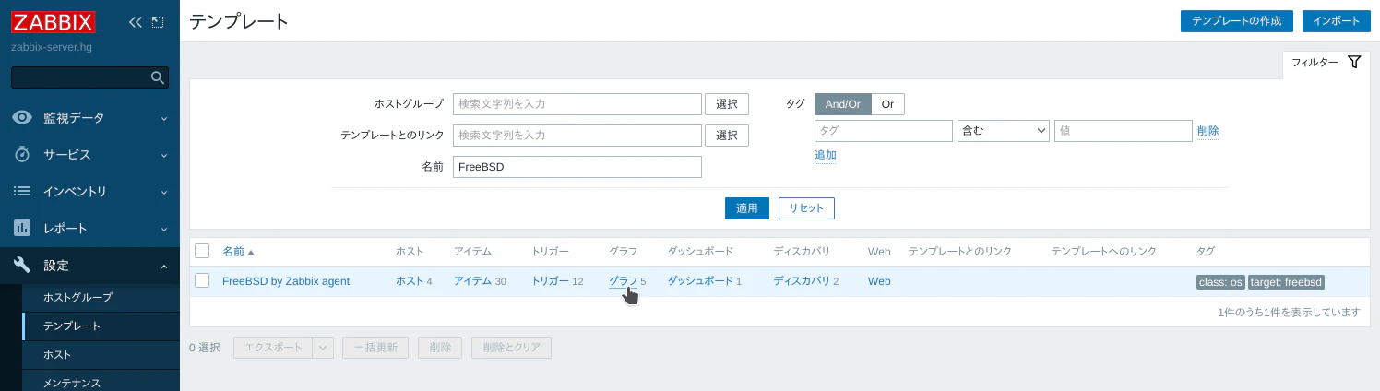Open the ディスカバリ 2 link
The image size is (1380, 391).
[x=802, y=281]
